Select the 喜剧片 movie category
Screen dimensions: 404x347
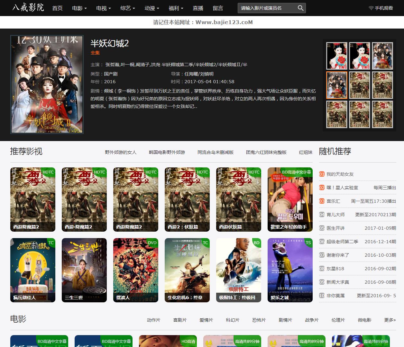(x=180, y=320)
